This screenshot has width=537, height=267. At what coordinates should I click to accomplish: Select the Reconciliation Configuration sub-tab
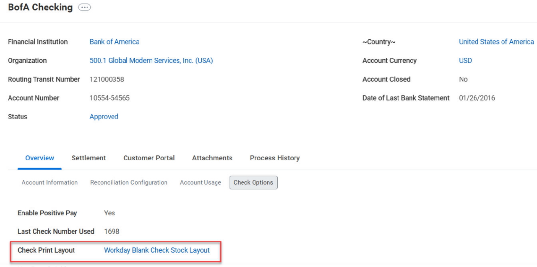coord(129,182)
